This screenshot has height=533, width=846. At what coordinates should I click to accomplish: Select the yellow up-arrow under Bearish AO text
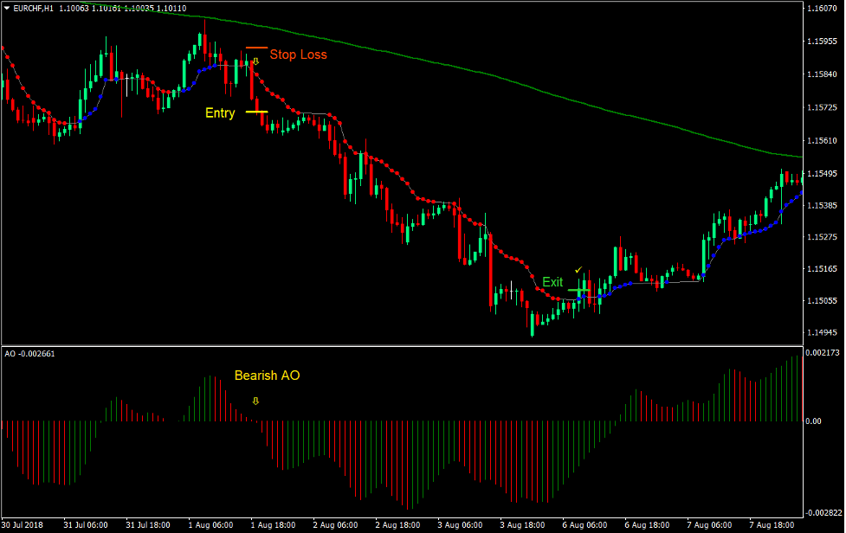click(x=256, y=401)
